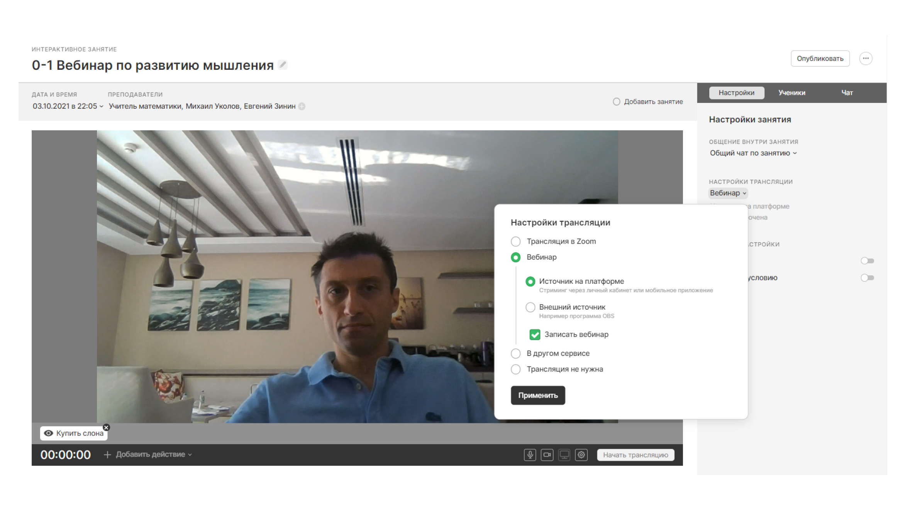905x509 pixels.
Task: Click Начать трансляцию button
Action: coord(636,455)
